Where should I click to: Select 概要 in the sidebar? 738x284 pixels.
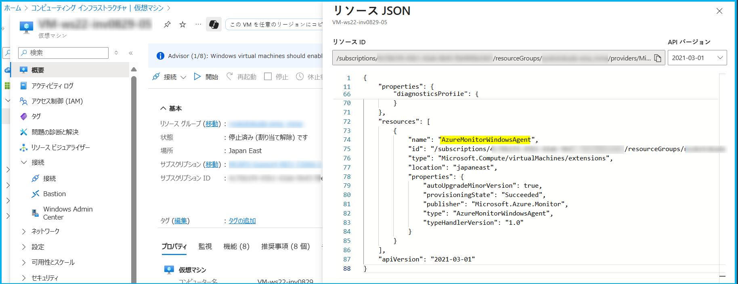[x=70, y=70]
